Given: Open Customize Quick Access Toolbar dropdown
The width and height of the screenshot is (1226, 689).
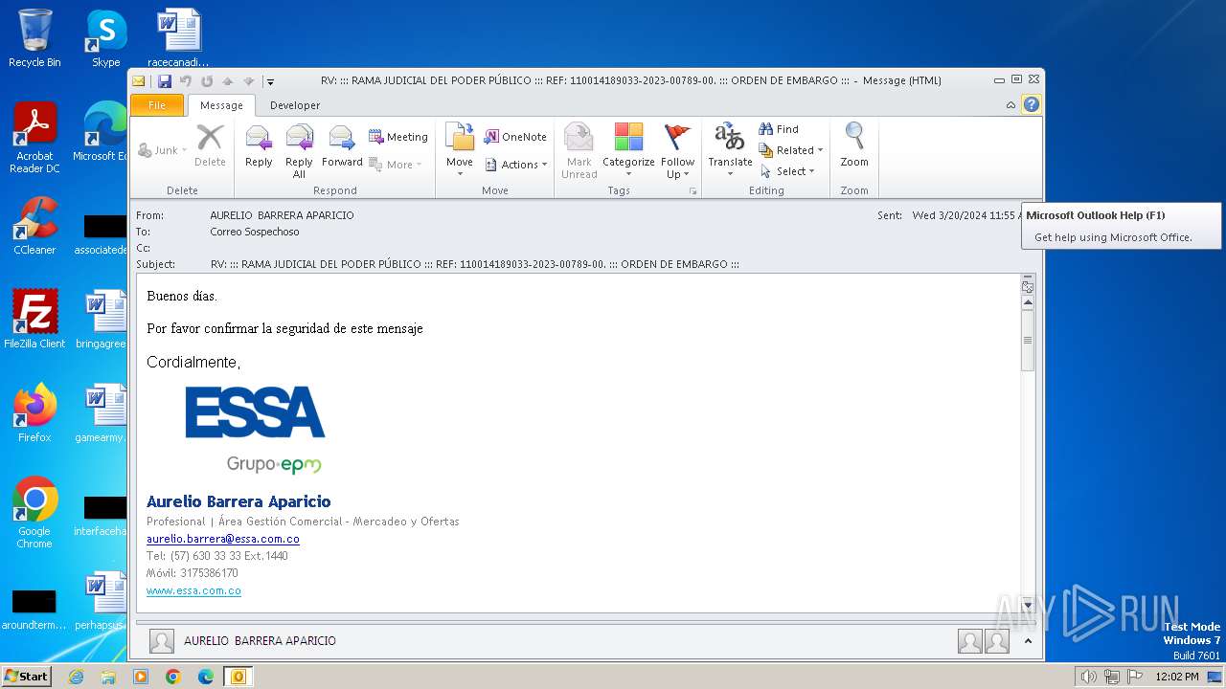Looking at the screenshot, I should click(x=270, y=81).
